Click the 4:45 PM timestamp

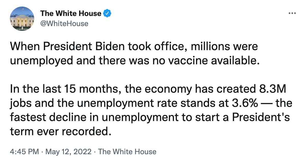point(24,152)
